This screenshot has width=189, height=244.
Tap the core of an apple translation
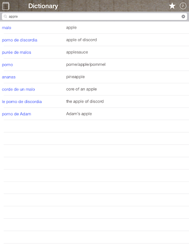click(81, 89)
